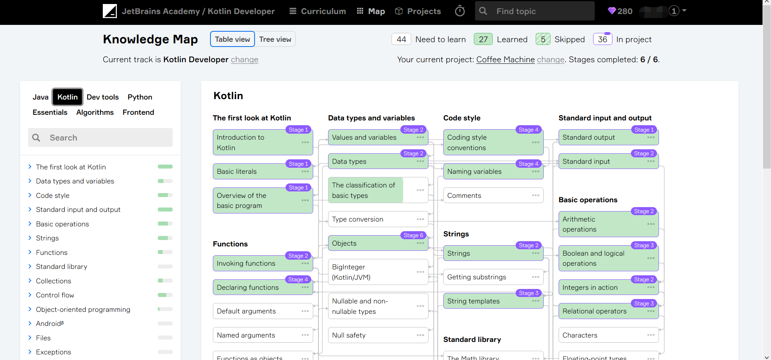Open the Curriculum menu
Screen dimensions: 771x360
tap(318, 11)
